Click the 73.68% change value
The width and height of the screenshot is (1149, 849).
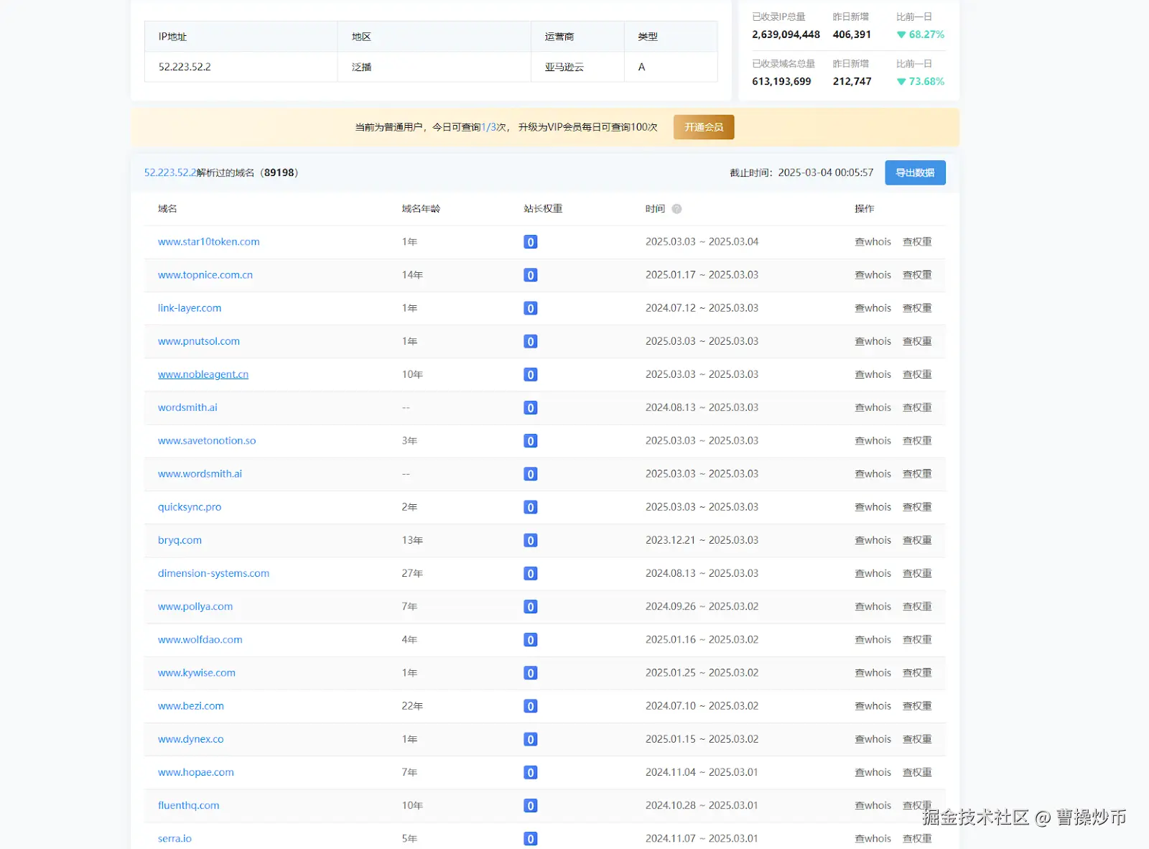point(926,81)
